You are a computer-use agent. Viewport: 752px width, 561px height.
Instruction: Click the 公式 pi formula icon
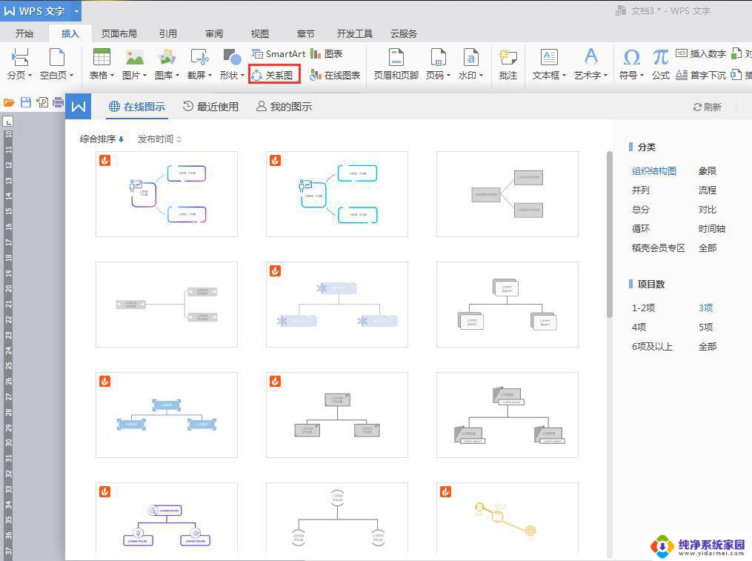[x=660, y=58]
